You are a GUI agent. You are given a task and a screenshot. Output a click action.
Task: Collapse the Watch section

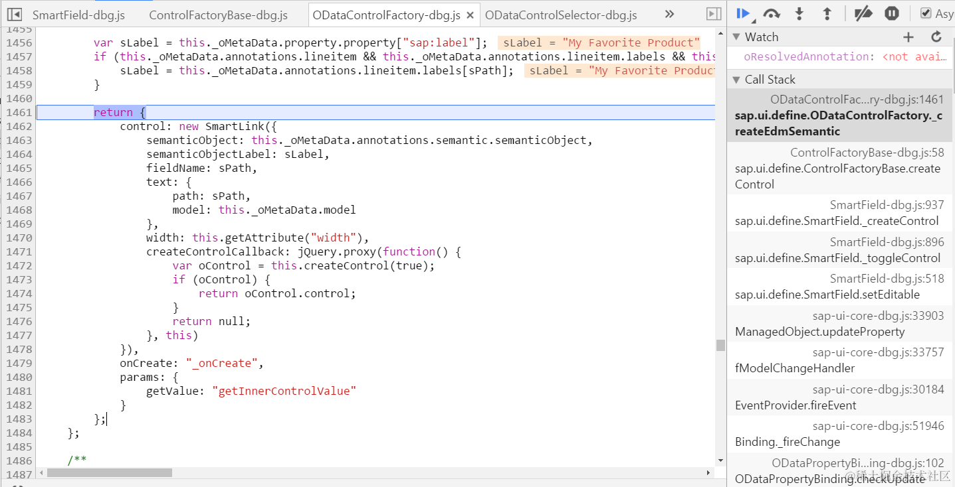(736, 37)
